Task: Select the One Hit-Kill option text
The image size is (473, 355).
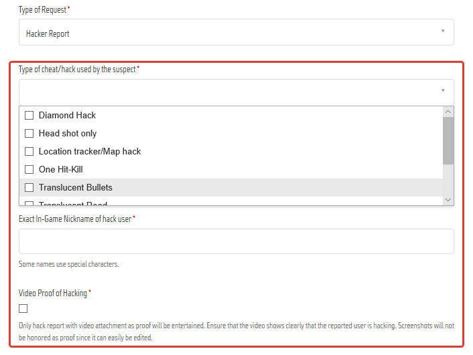Action: (x=61, y=170)
